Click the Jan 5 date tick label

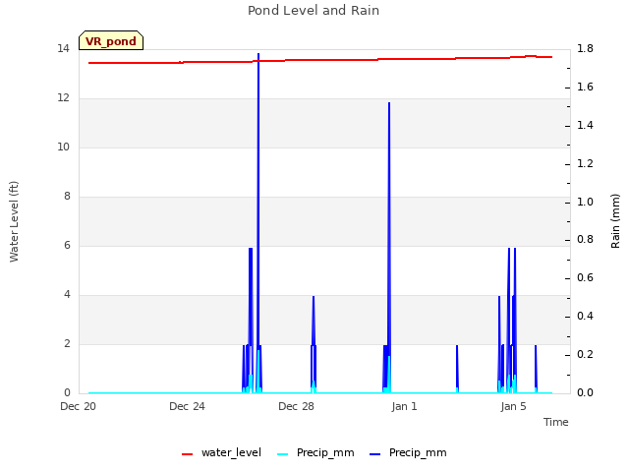(513, 406)
